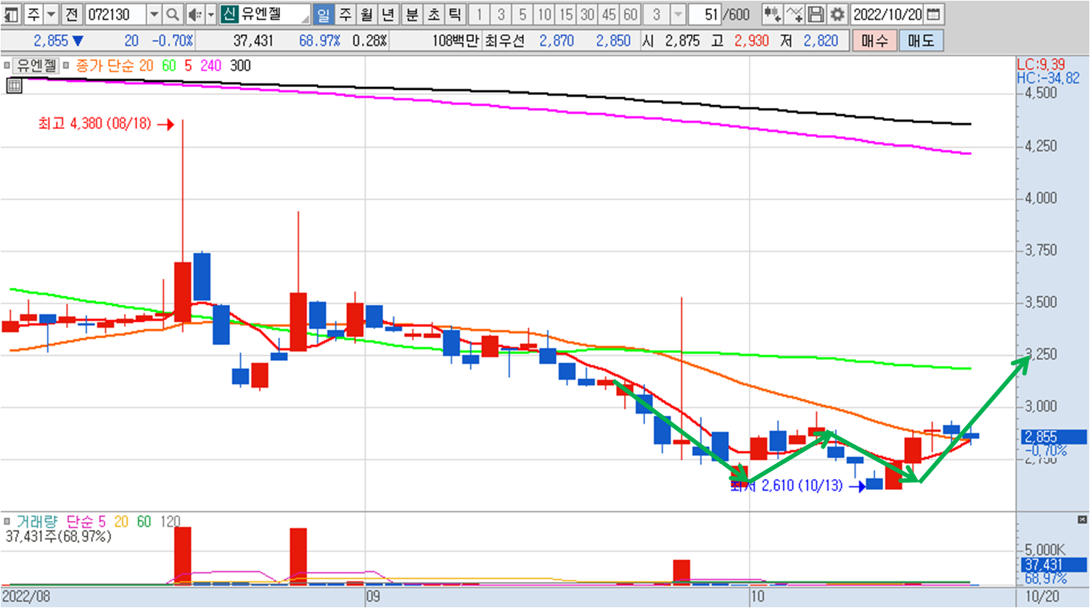Click the stock code field 072130
Screen dimensions: 1090x608
(x=115, y=14)
